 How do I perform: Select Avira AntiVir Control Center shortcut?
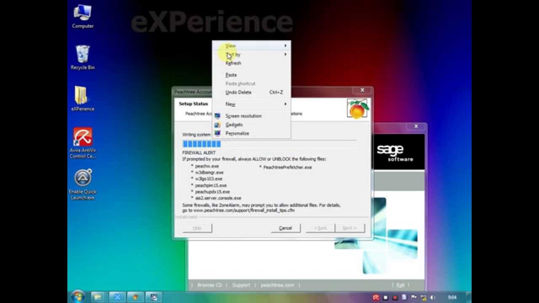pyautogui.click(x=83, y=144)
